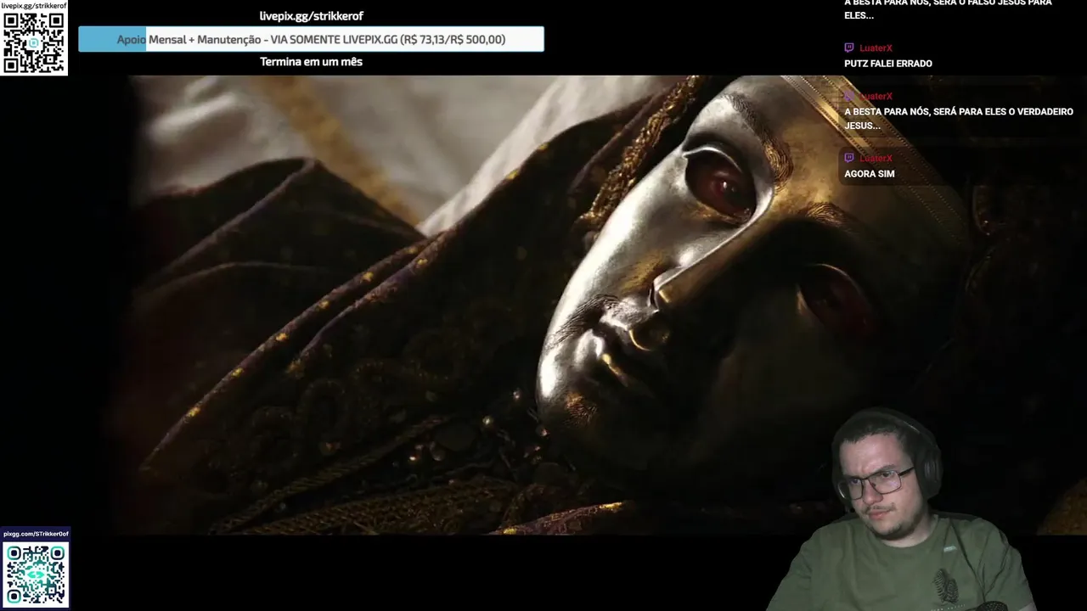
Task: Click the small livepix.gg/strikkerof label above the QR code
Action: click(34, 6)
